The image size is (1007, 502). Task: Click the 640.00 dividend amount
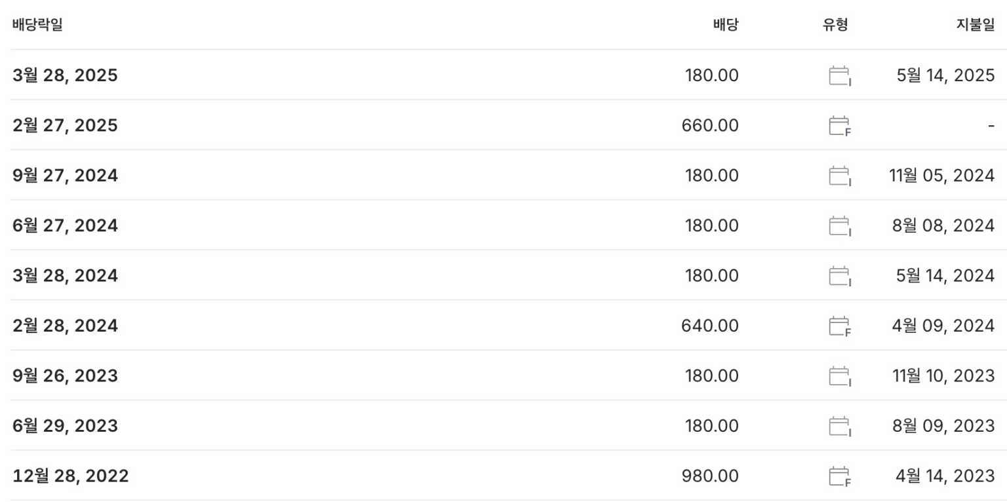[x=710, y=326]
